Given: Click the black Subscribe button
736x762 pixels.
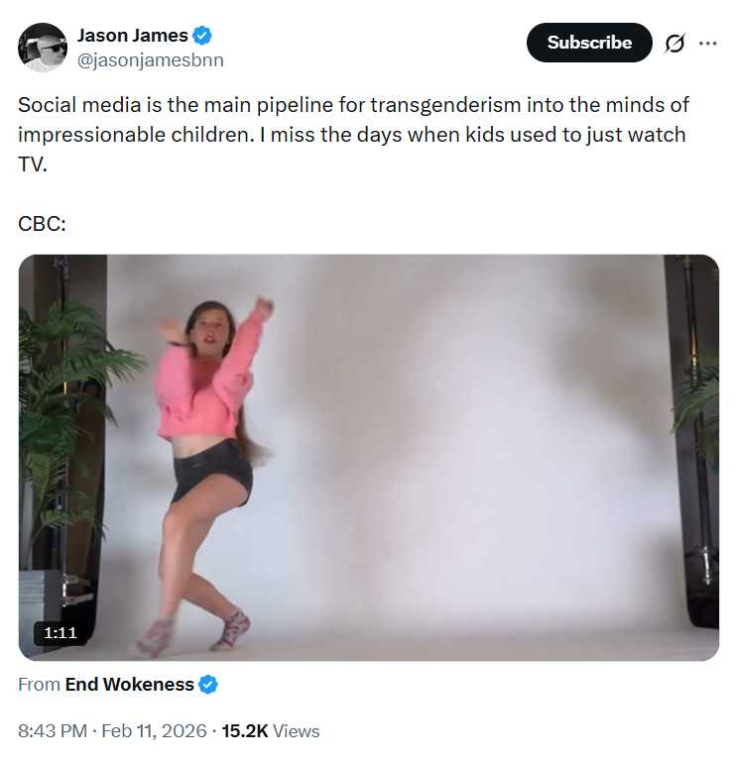Looking at the screenshot, I should (589, 43).
